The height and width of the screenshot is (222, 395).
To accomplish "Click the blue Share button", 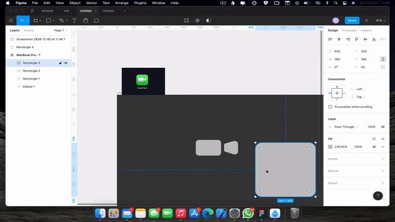I will (x=352, y=20).
